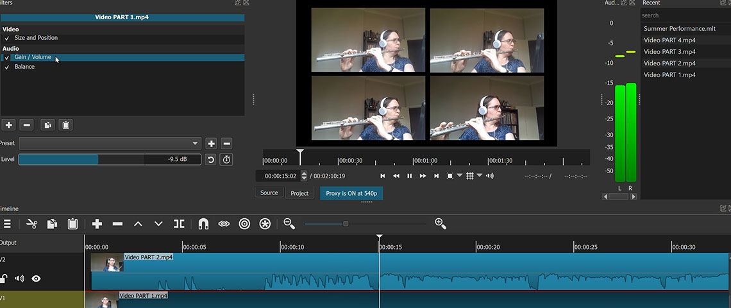Toggle lock on track V2
The height and width of the screenshot is (308, 731).
coord(3,278)
